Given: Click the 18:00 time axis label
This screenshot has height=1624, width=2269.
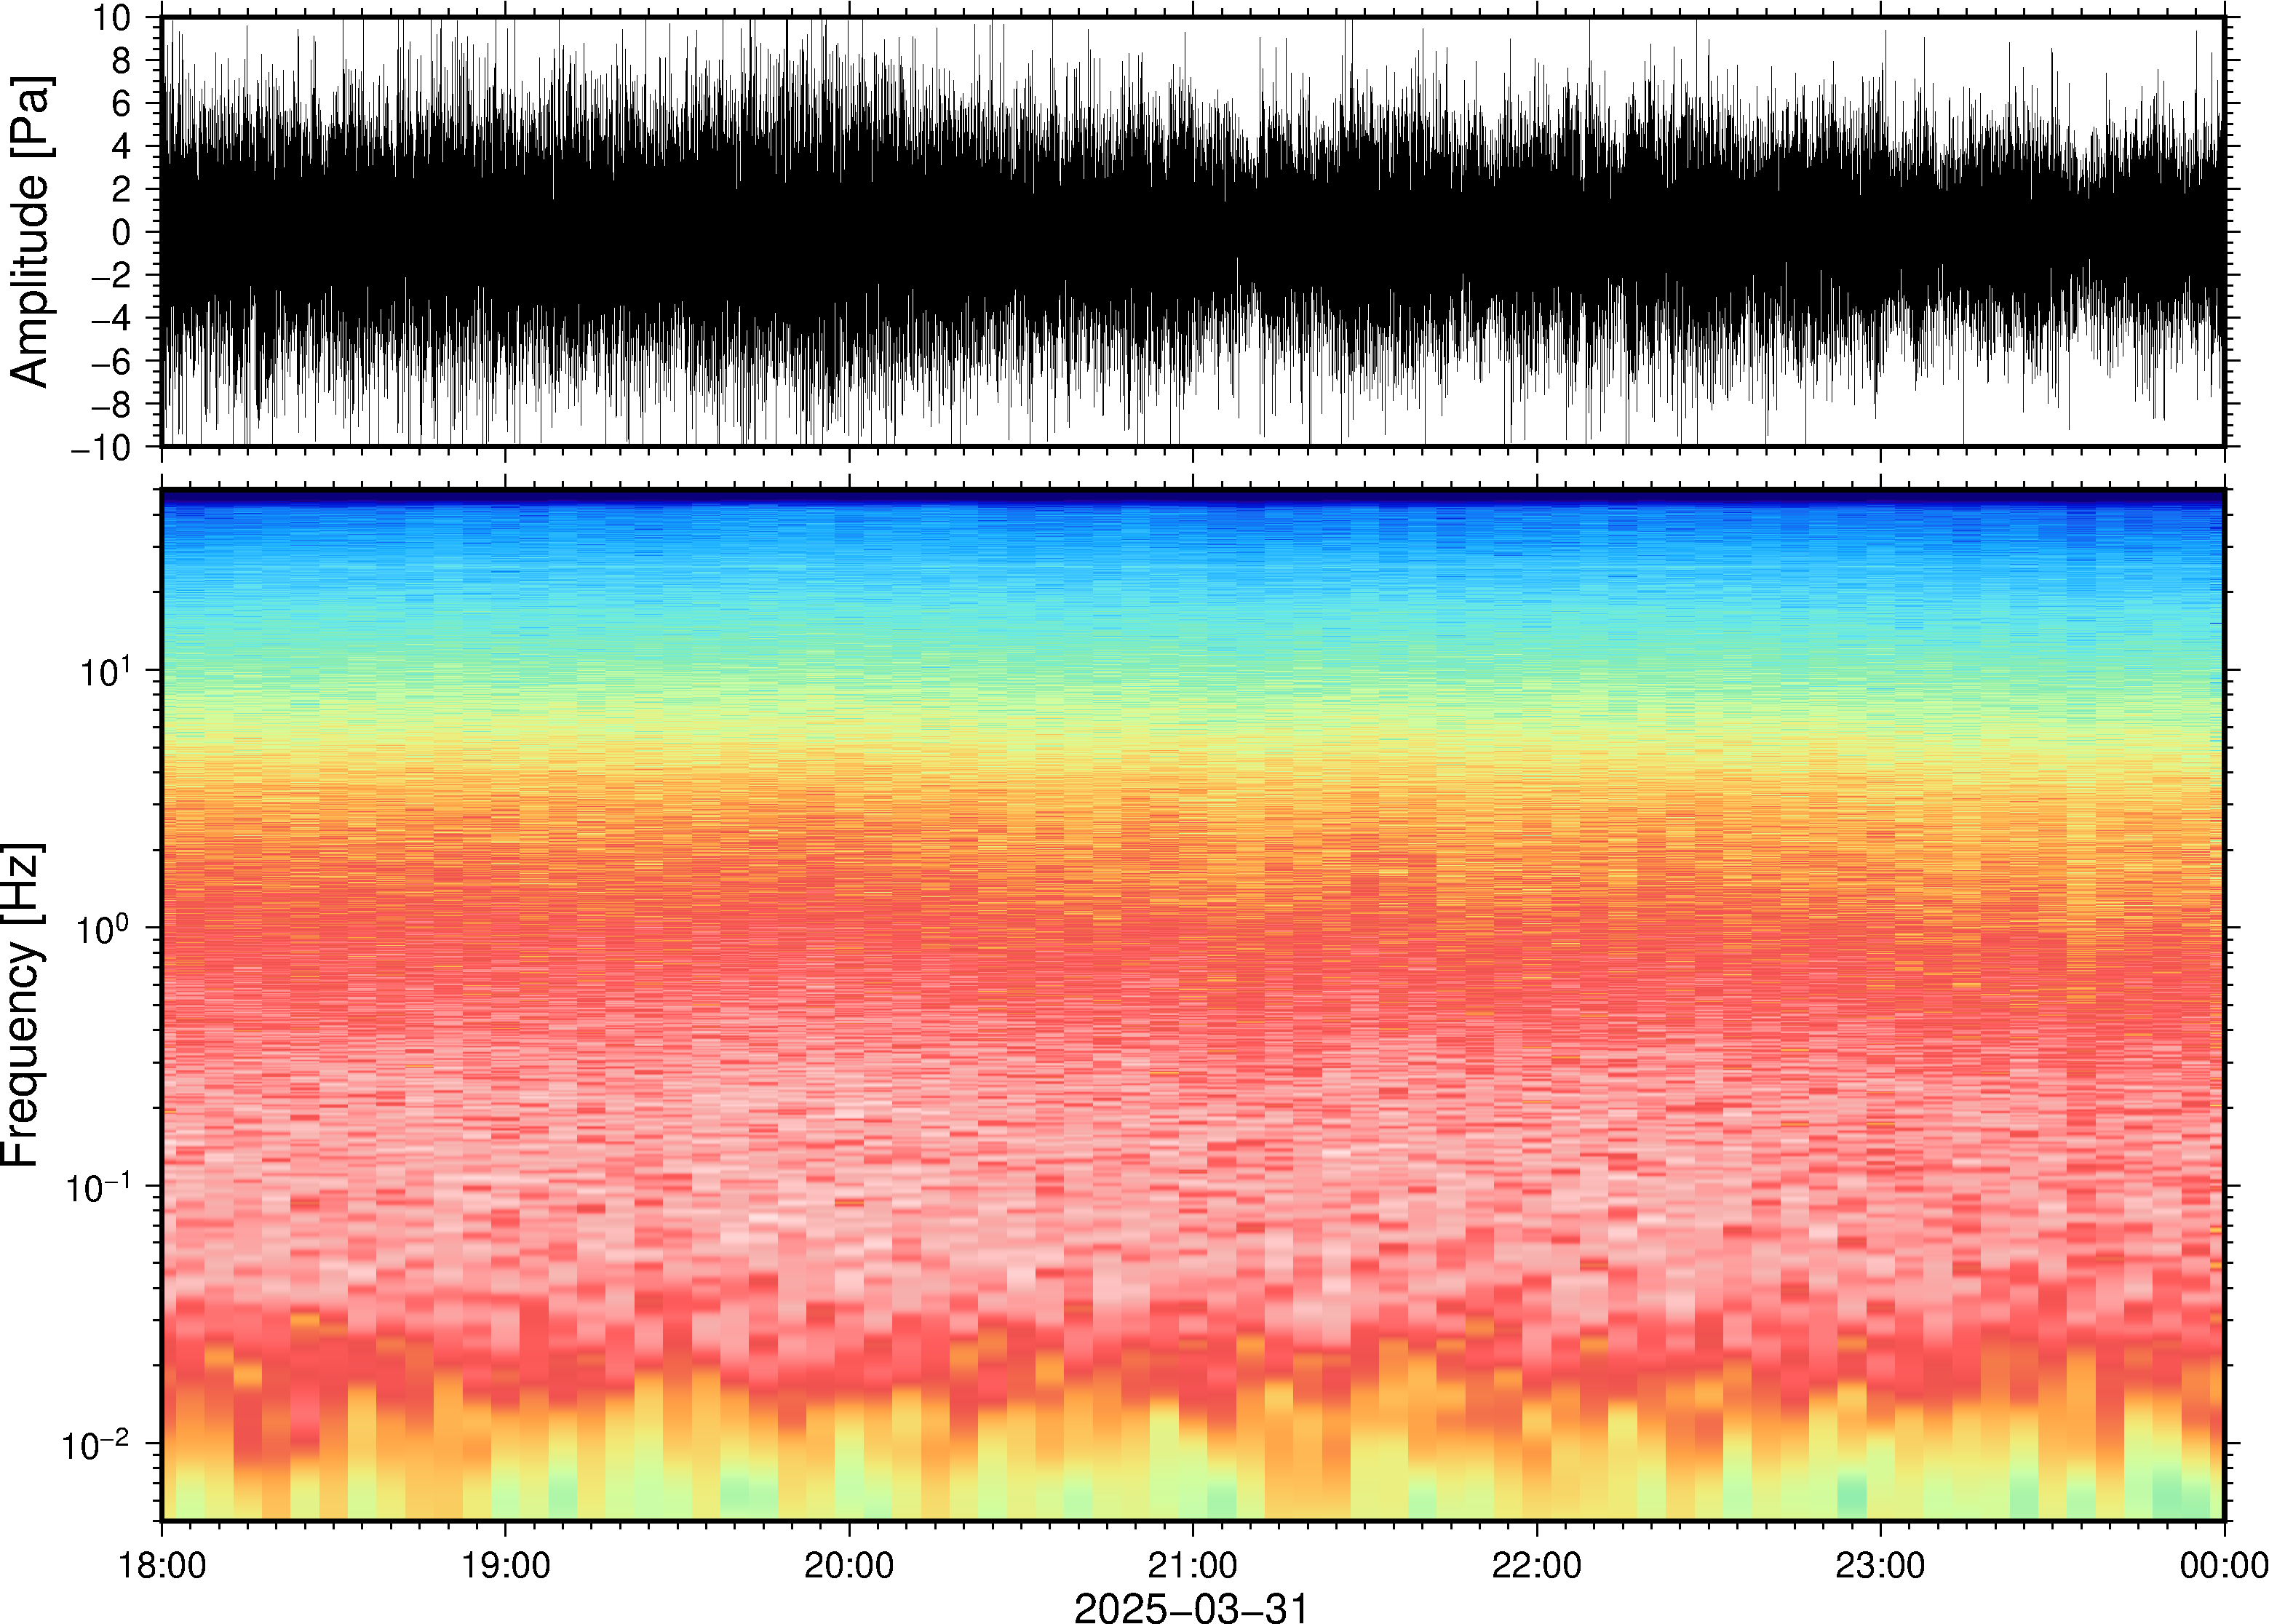Looking at the screenshot, I should pyautogui.click(x=162, y=1565).
